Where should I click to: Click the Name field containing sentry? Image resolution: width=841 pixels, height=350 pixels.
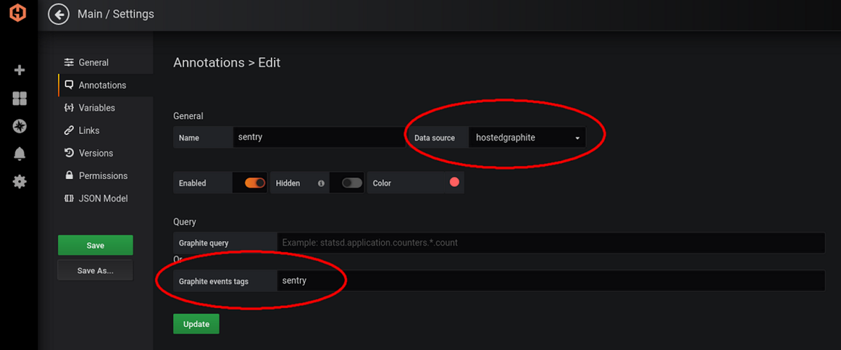coord(318,137)
